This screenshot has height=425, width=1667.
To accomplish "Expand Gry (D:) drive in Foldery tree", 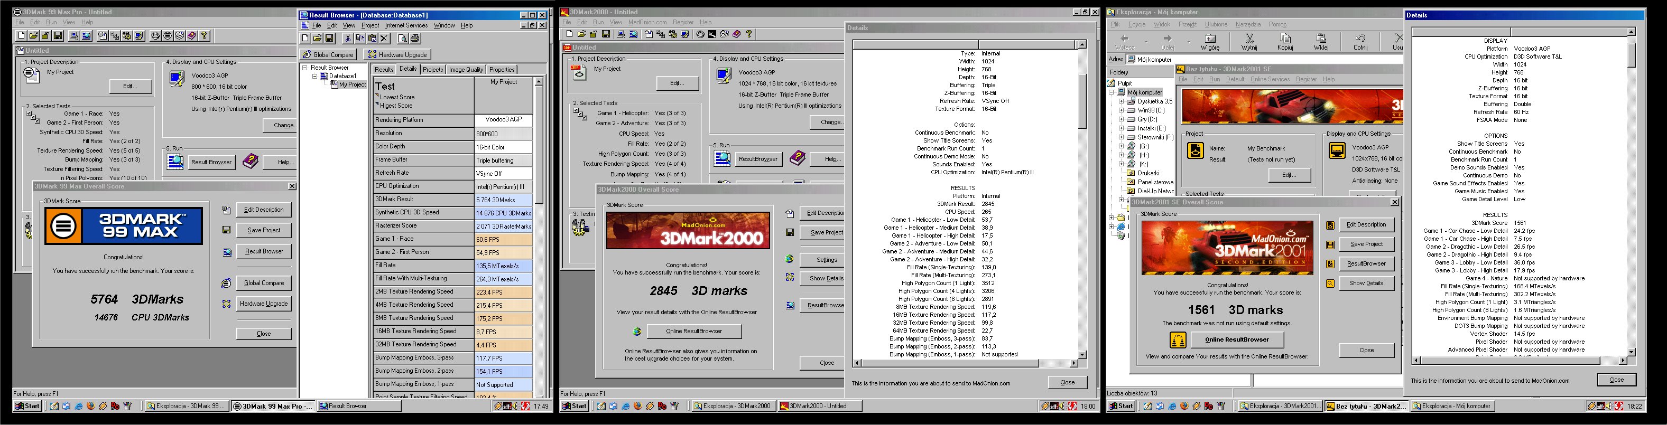I will (1122, 120).
